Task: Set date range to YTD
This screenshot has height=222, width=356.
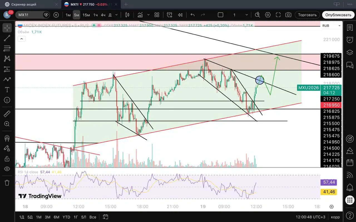Action: pos(66,217)
